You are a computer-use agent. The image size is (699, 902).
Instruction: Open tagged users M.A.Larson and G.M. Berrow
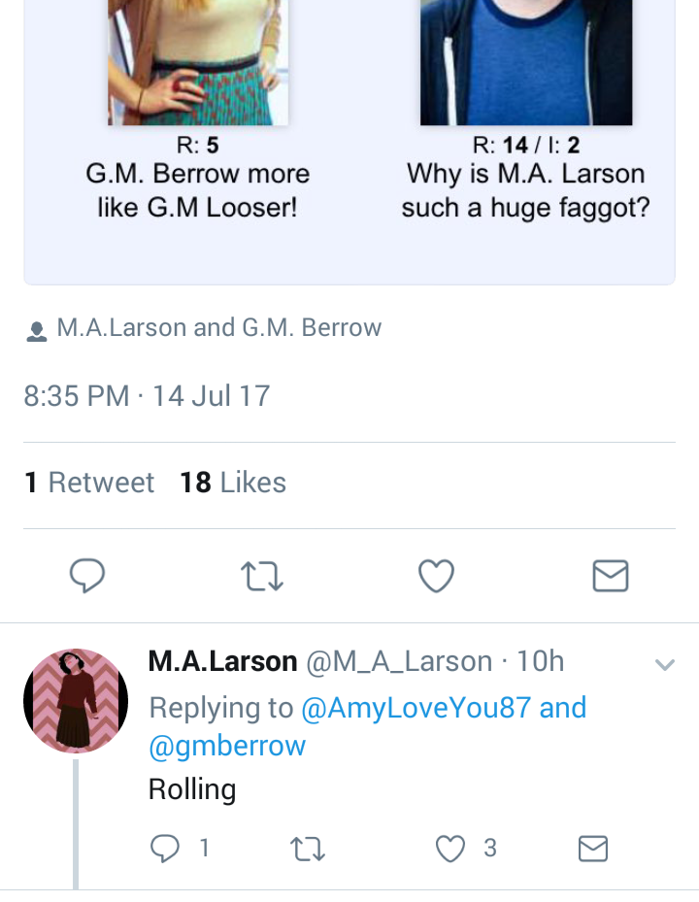(219, 327)
